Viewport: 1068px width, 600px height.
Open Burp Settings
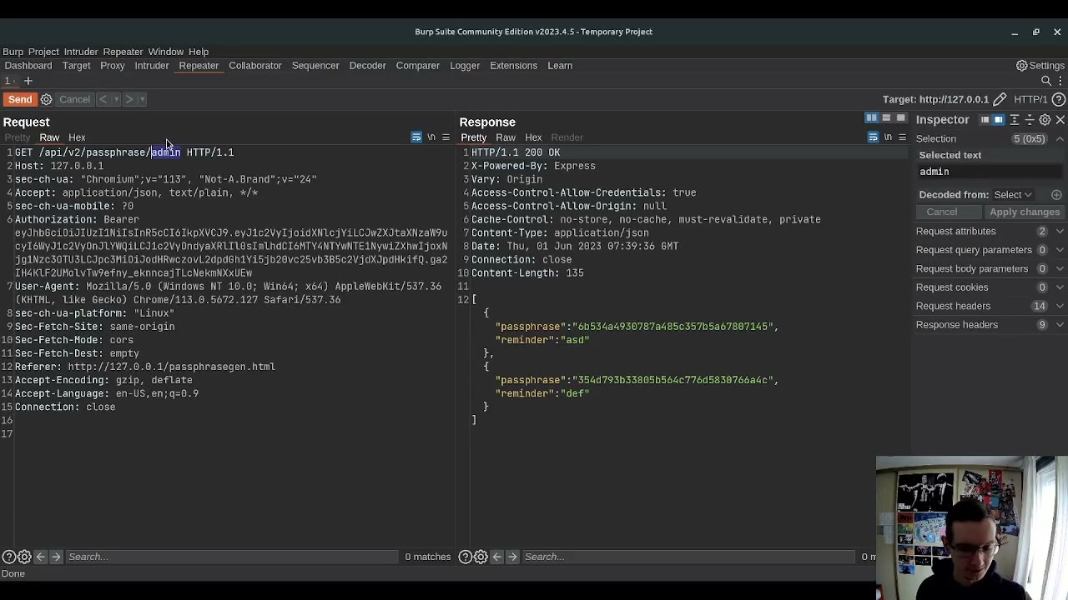(x=1040, y=66)
